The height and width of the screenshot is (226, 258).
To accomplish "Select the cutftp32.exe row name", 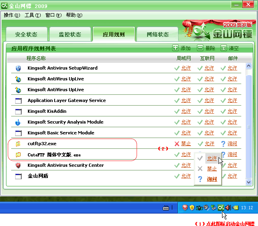I will [42, 144].
